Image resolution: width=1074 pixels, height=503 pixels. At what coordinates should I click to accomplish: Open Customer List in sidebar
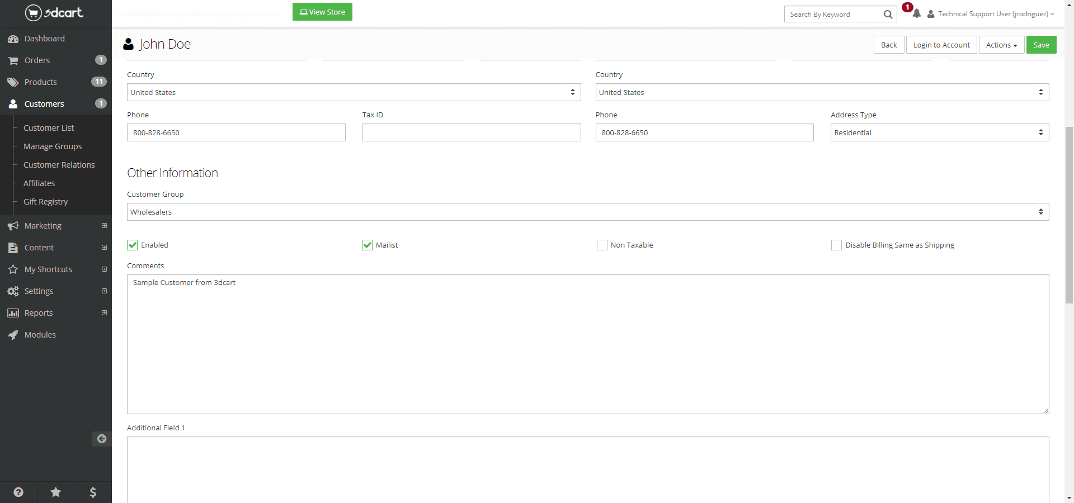(x=49, y=128)
